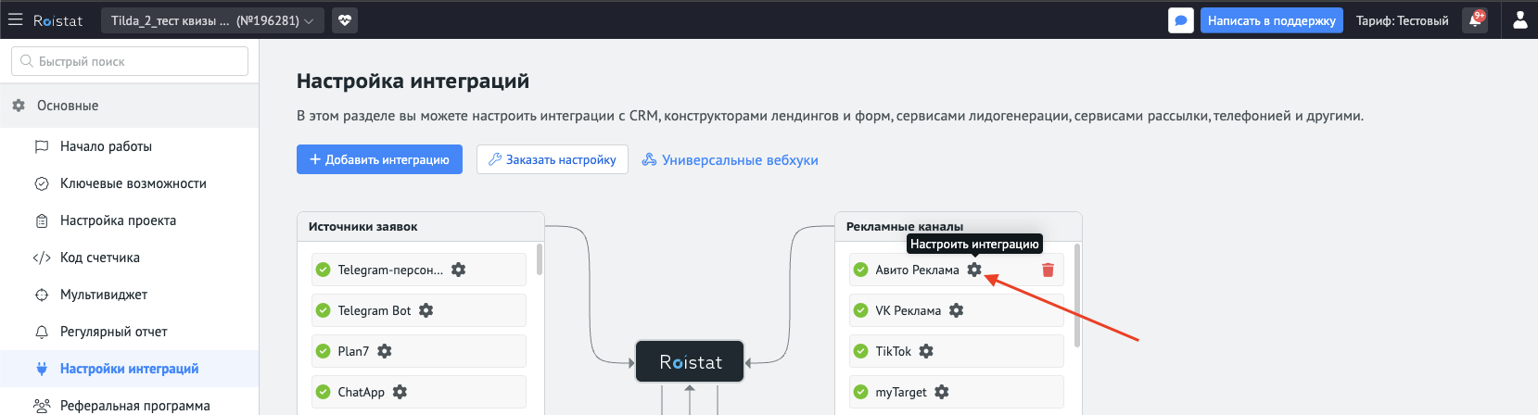Click the heart health-check icon

345,20
